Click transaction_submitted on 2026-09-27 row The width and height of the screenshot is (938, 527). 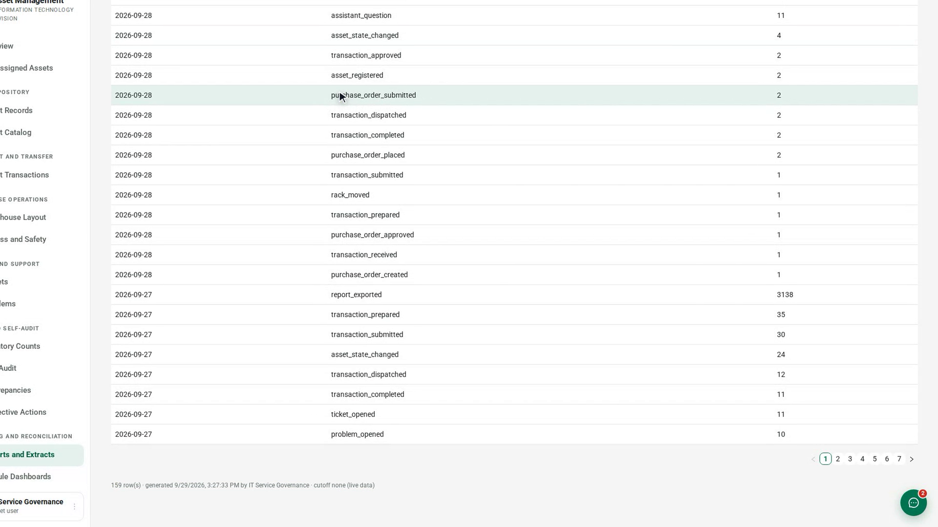pos(367,335)
